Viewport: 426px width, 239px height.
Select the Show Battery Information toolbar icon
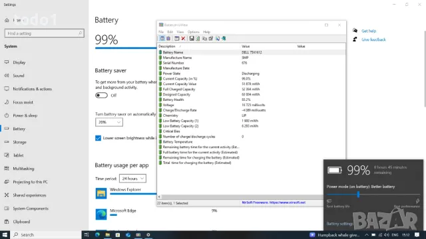coord(162,39)
